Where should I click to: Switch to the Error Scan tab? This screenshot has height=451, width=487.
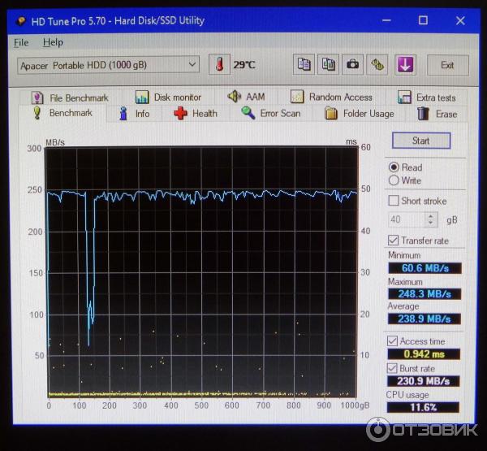[271, 113]
